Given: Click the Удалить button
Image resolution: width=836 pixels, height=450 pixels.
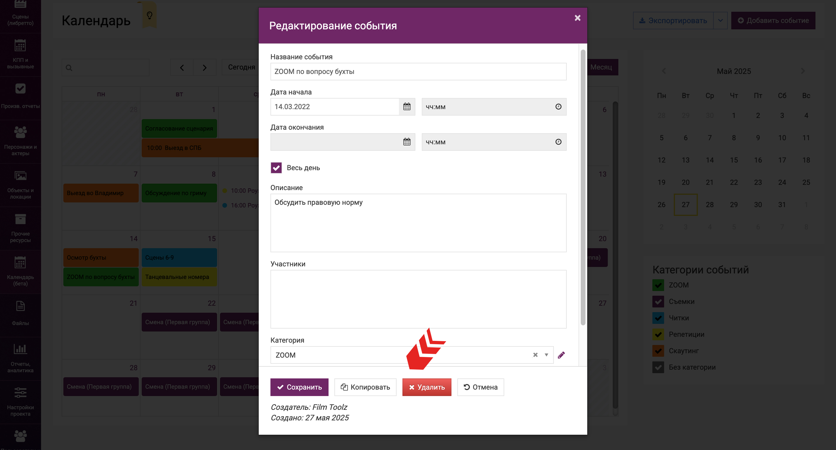Looking at the screenshot, I should point(427,387).
